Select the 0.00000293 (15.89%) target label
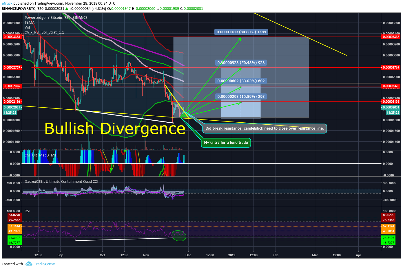This screenshot has height=269, width=403. click(241, 97)
